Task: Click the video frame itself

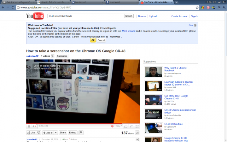Action: [x=83, y=91]
